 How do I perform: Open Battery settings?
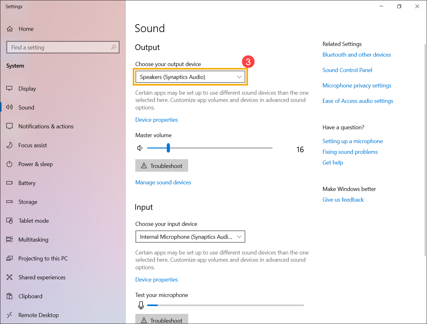pyautogui.click(x=63, y=183)
